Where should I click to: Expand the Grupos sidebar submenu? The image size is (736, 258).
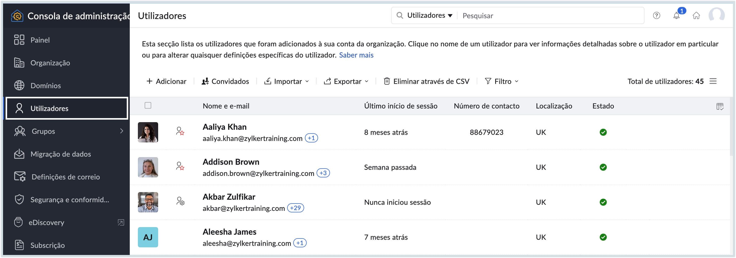pos(121,131)
